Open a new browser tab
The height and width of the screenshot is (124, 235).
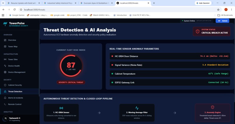tap(154, 3)
